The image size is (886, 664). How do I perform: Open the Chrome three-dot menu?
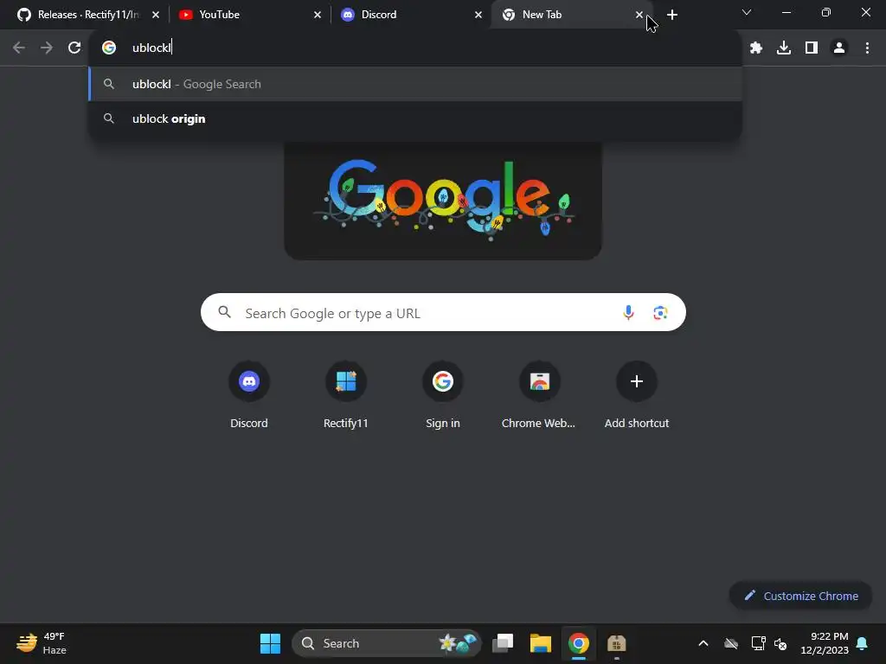(x=867, y=48)
